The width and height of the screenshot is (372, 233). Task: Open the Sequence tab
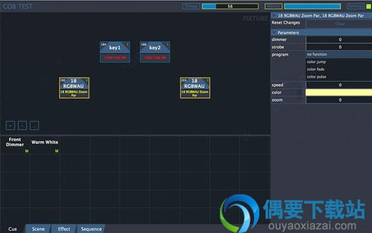click(x=91, y=229)
